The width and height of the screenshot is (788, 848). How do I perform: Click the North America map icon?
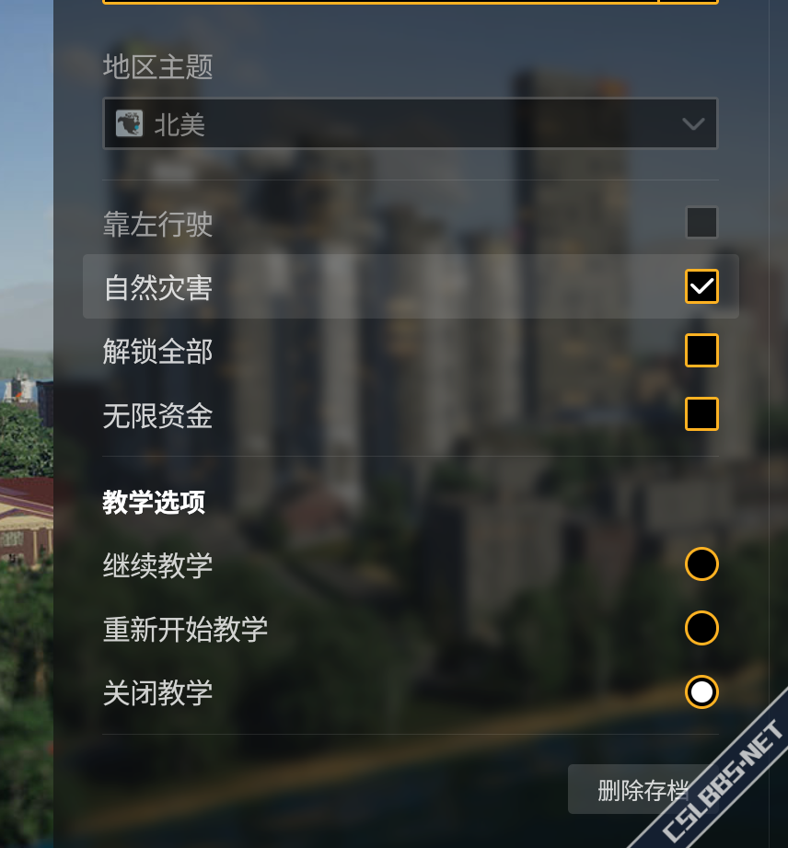coord(129,123)
